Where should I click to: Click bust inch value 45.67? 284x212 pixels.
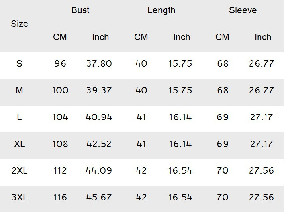coord(99,197)
